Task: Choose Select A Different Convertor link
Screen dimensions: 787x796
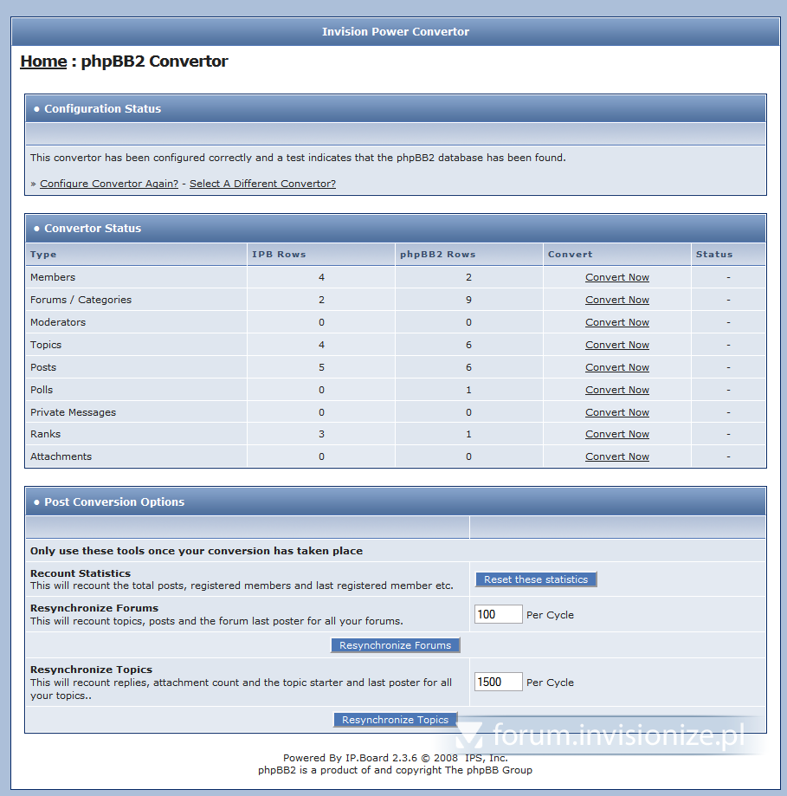Action: [x=262, y=184]
